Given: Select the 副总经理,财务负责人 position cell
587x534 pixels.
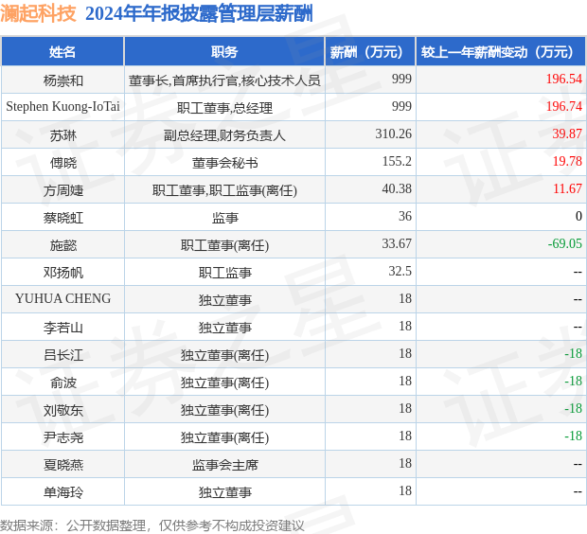Looking at the screenshot, I should (x=224, y=135).
